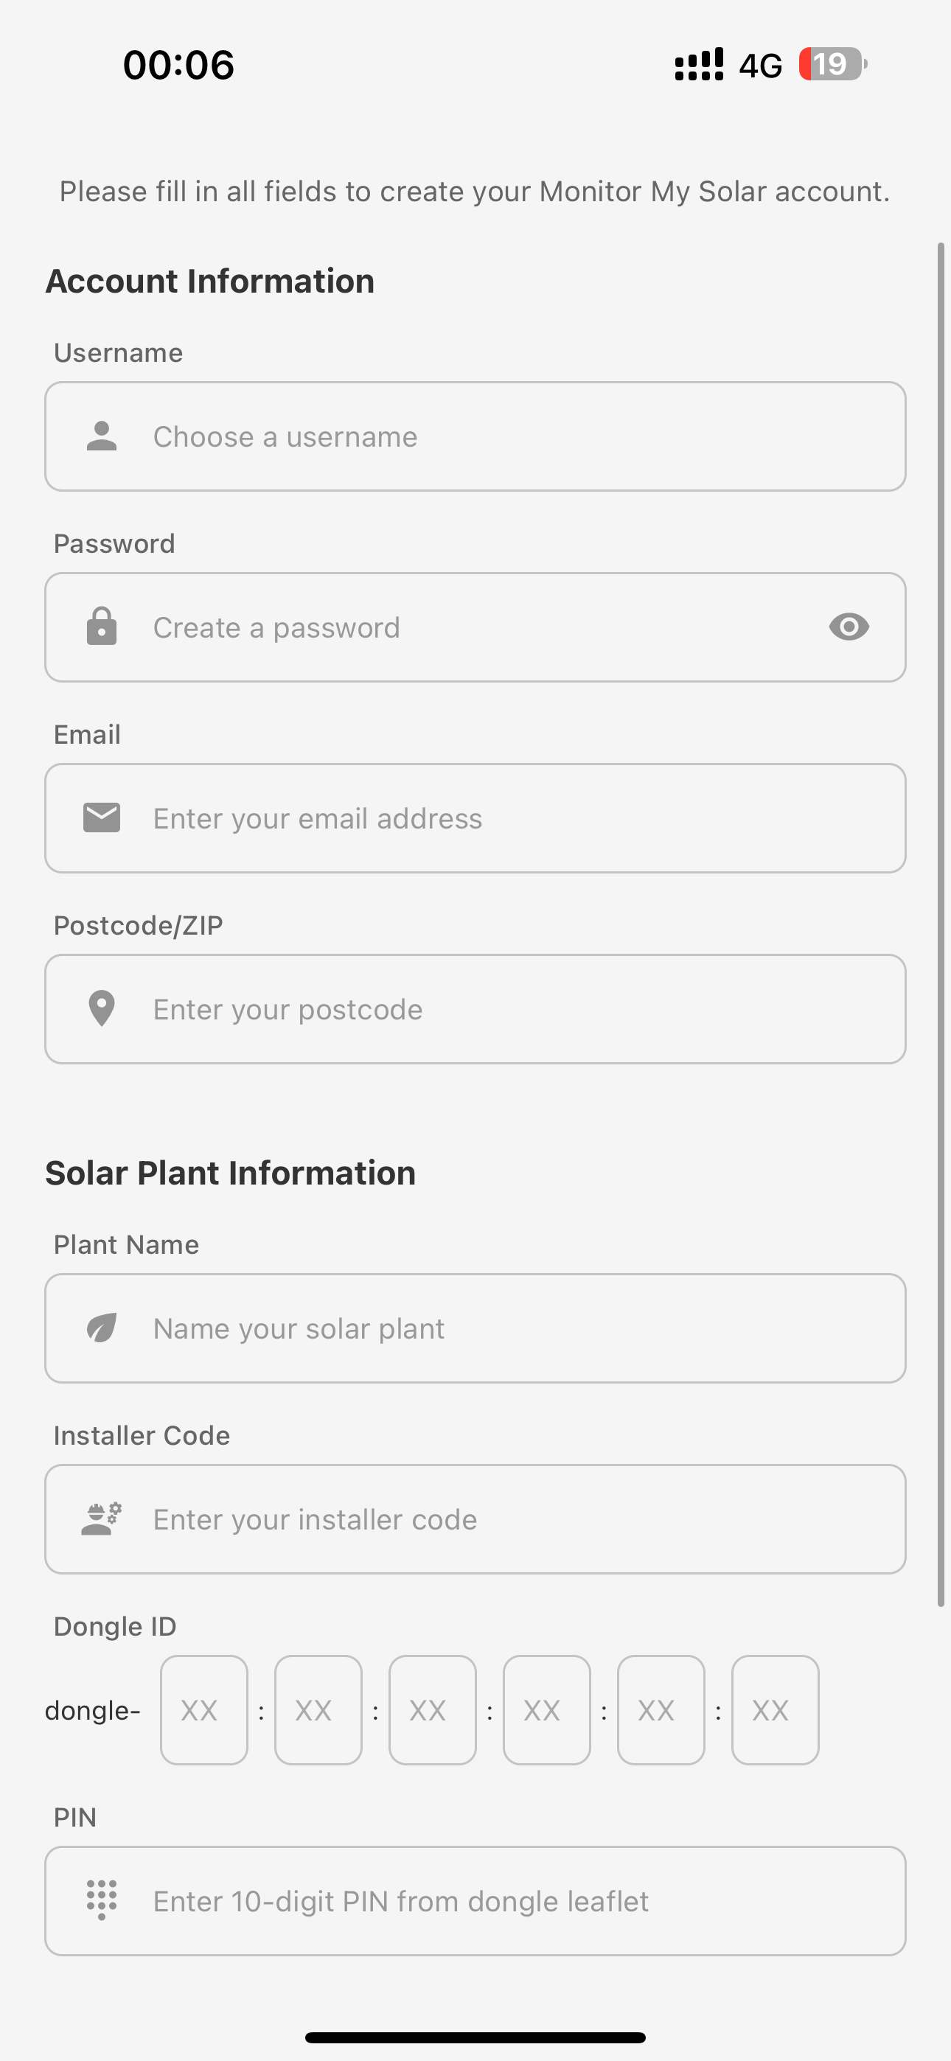Tap the person icon in Username field
Screen dimensions: 951x2061
[102, 436]
